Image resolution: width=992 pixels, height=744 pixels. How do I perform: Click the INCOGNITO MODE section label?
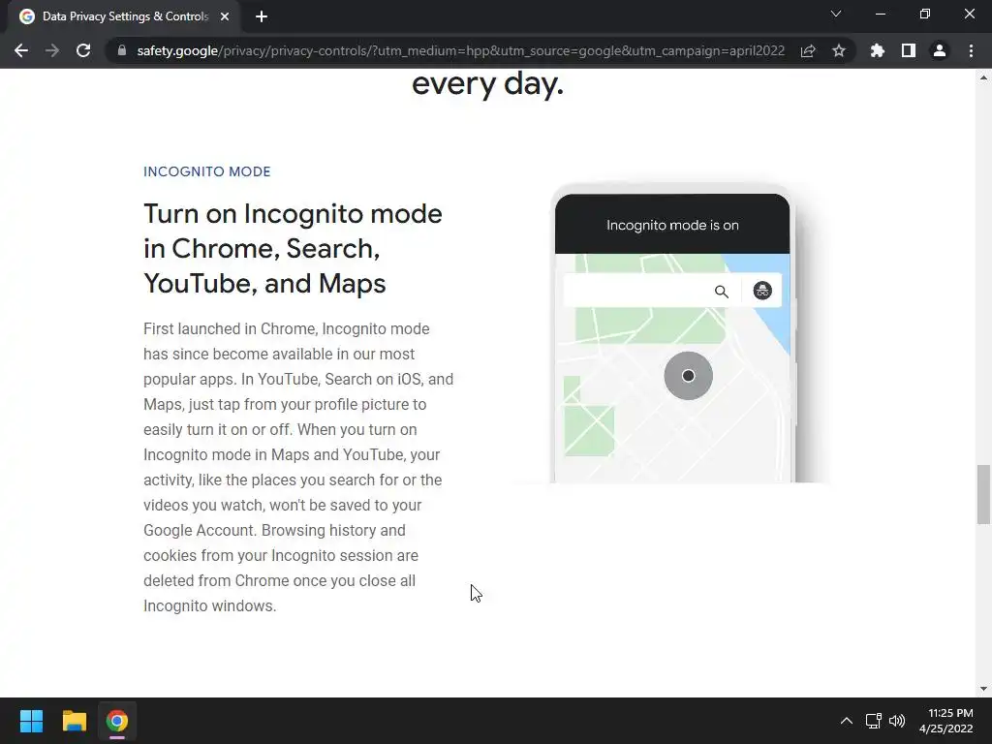207,171
